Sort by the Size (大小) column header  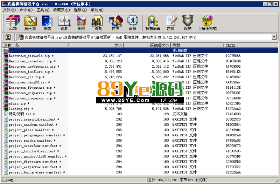pos(96,46)
